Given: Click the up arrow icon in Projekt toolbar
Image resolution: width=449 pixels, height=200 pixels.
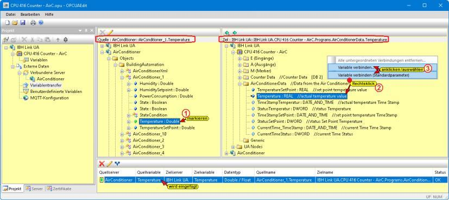Looking at the screenshot, I should (58, 40).
